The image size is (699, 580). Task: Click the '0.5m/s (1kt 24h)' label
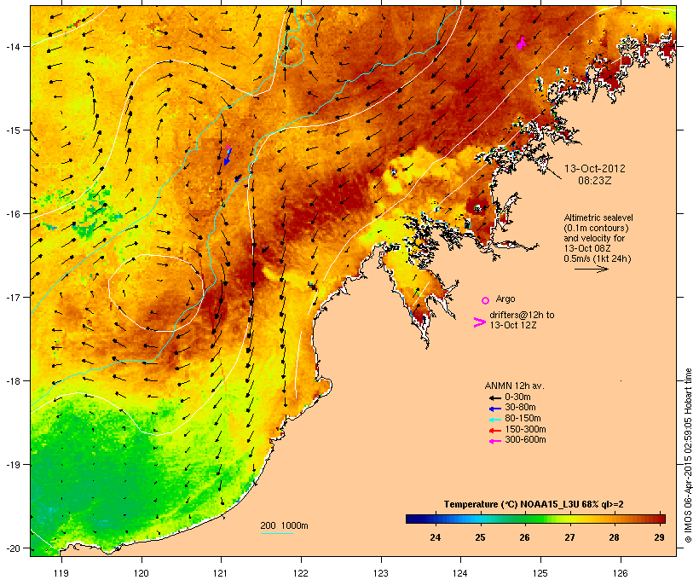[598, 258]
